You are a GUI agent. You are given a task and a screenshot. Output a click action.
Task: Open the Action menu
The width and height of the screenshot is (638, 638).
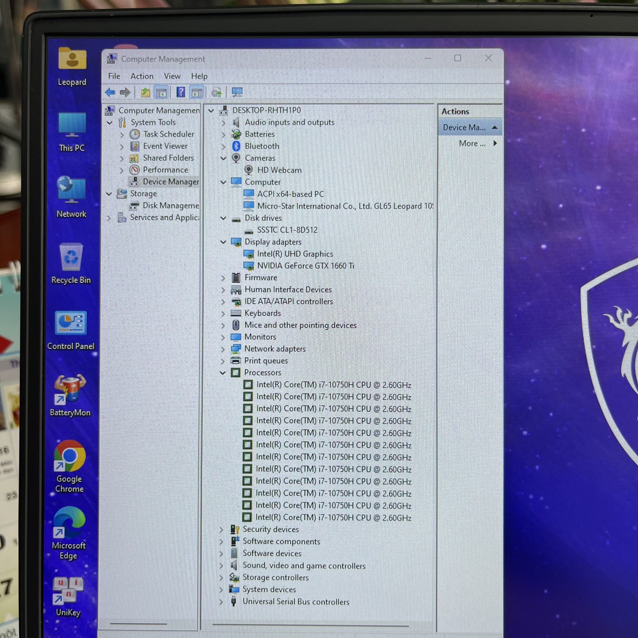tap(142, 76)
